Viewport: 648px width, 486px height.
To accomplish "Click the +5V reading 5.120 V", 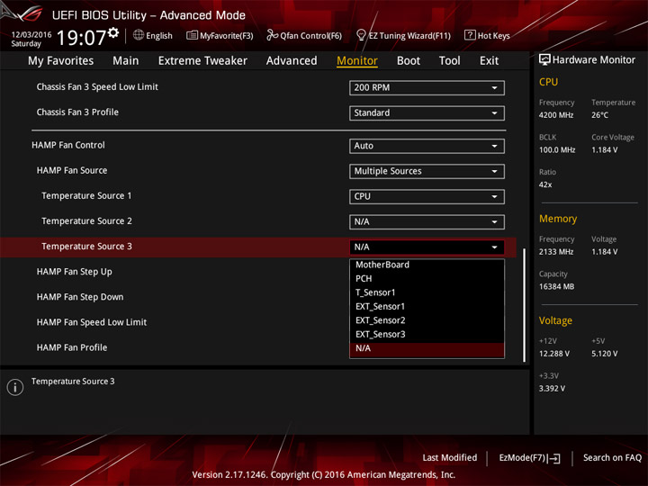I will (604, 354).
